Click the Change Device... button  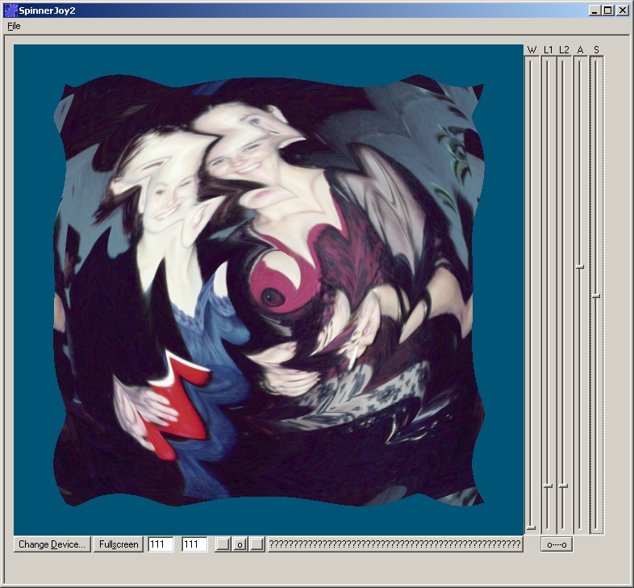click(52, 544)
